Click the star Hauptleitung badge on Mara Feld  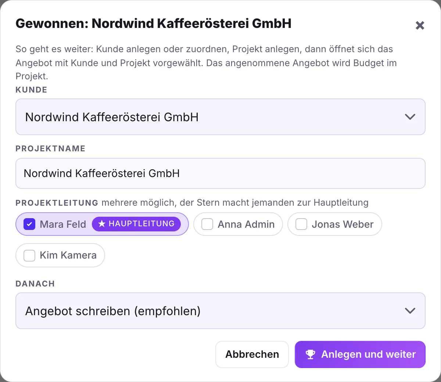(136, 224)
